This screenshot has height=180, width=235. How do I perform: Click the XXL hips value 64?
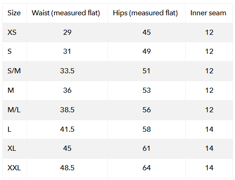147,168
